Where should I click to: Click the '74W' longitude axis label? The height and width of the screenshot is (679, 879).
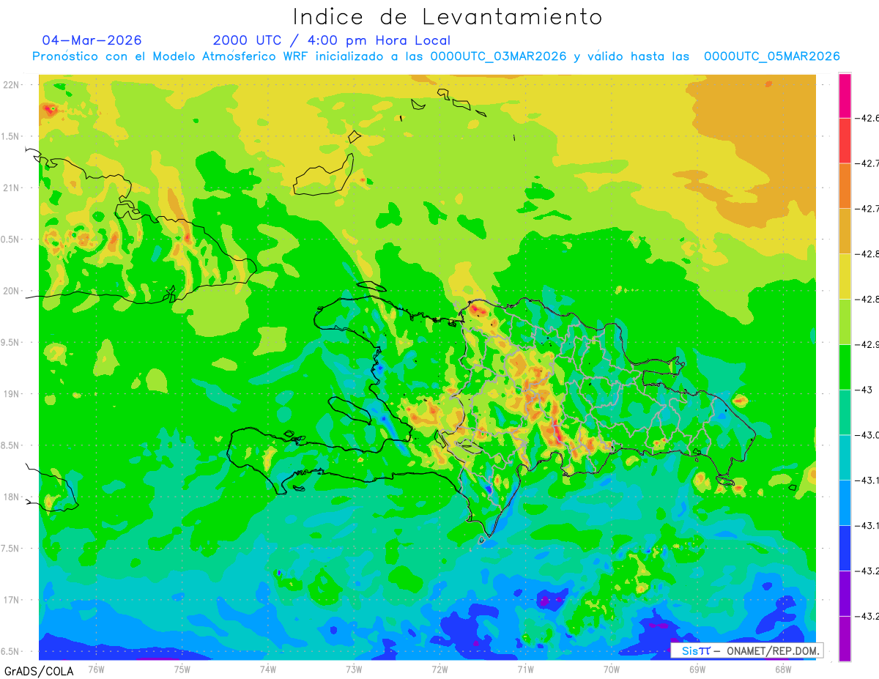pyautogui.click(x=268, y=669)
